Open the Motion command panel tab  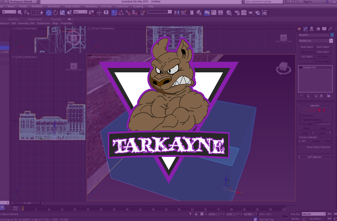pos(318,29)
